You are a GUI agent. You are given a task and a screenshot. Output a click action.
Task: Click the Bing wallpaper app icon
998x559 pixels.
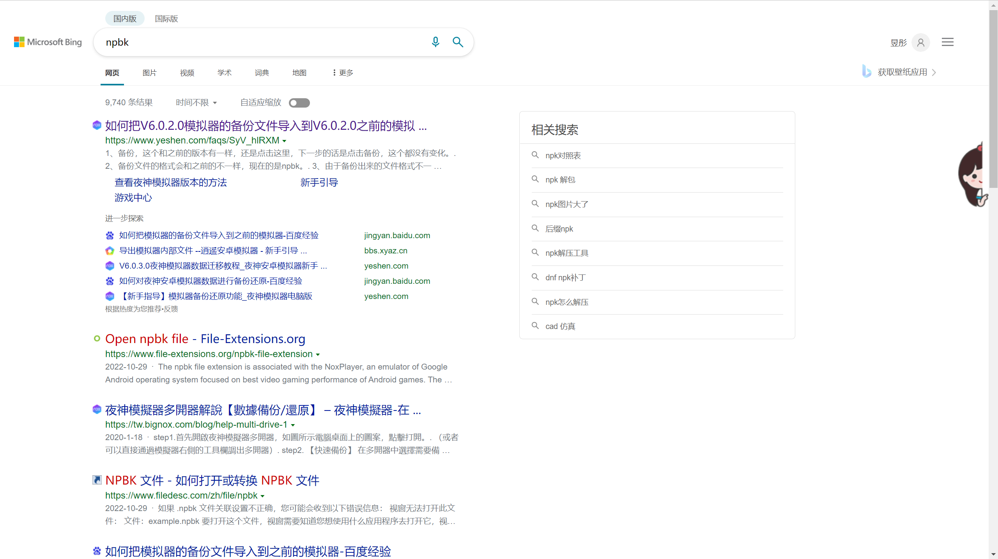click(x=866, y=71)
